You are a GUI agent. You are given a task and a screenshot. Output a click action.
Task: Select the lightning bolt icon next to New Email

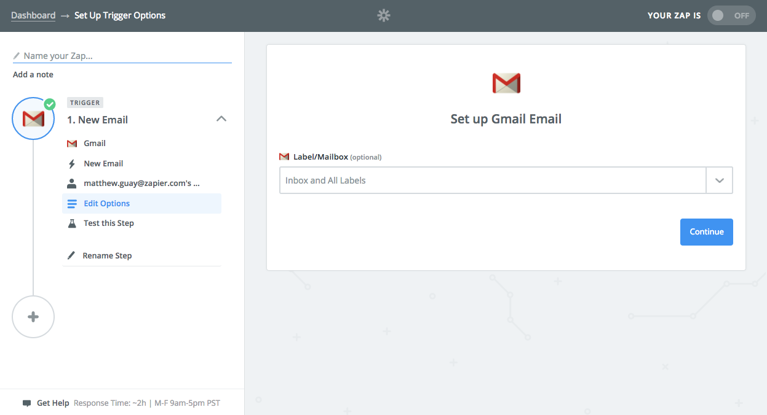(x=72, y=163)
